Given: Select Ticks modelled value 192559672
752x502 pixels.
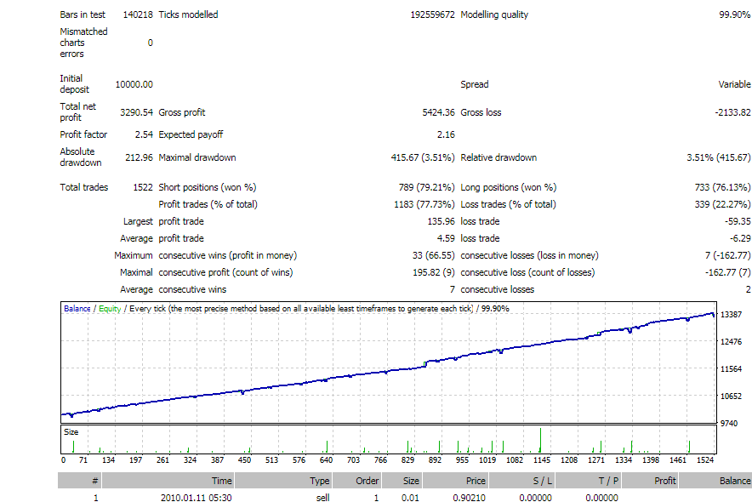Looking at the screenshot, I should pos(432,14).
